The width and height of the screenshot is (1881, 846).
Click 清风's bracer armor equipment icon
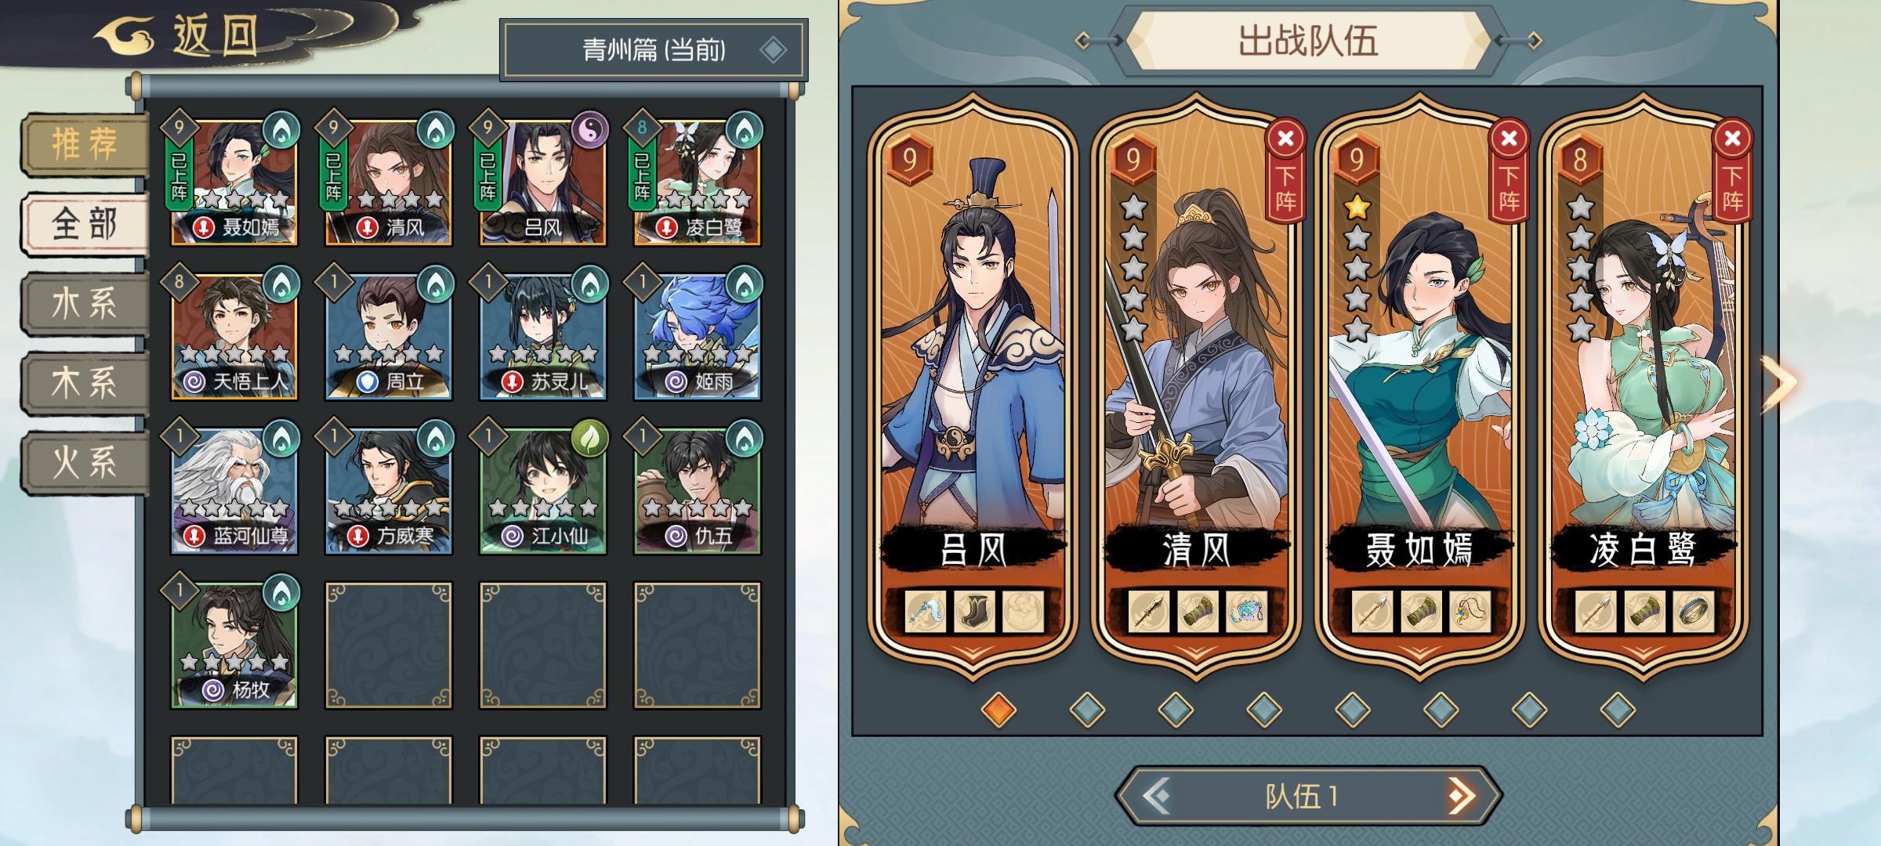click(1198, 610)
